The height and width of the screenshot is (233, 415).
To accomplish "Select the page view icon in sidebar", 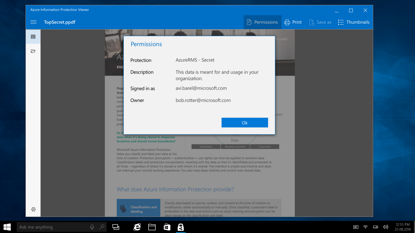I will tap(33, 37).
